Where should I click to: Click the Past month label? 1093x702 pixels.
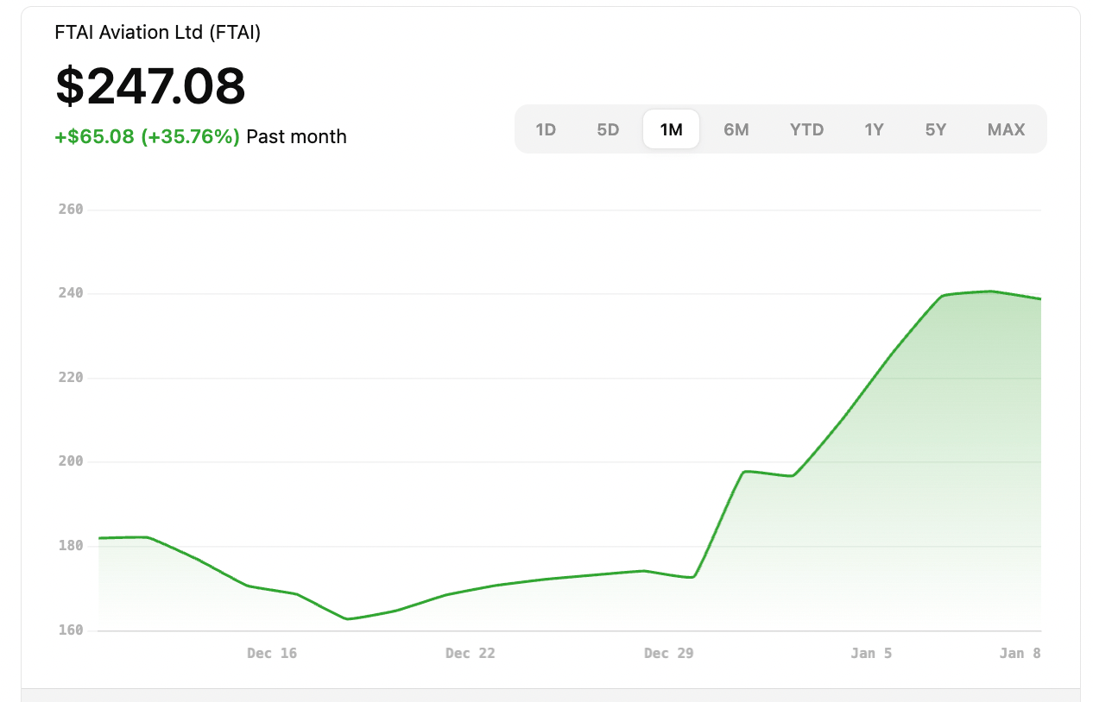(x=296, y=136)
